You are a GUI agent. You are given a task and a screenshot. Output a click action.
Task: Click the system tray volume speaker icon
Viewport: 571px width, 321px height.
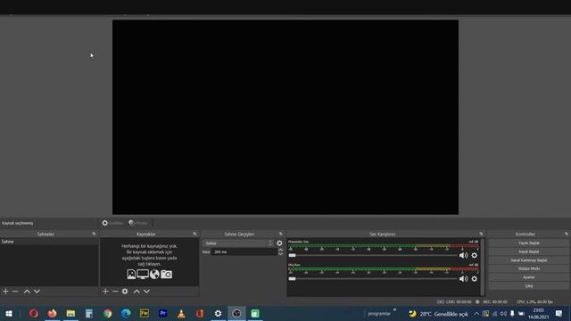point(503,314)
